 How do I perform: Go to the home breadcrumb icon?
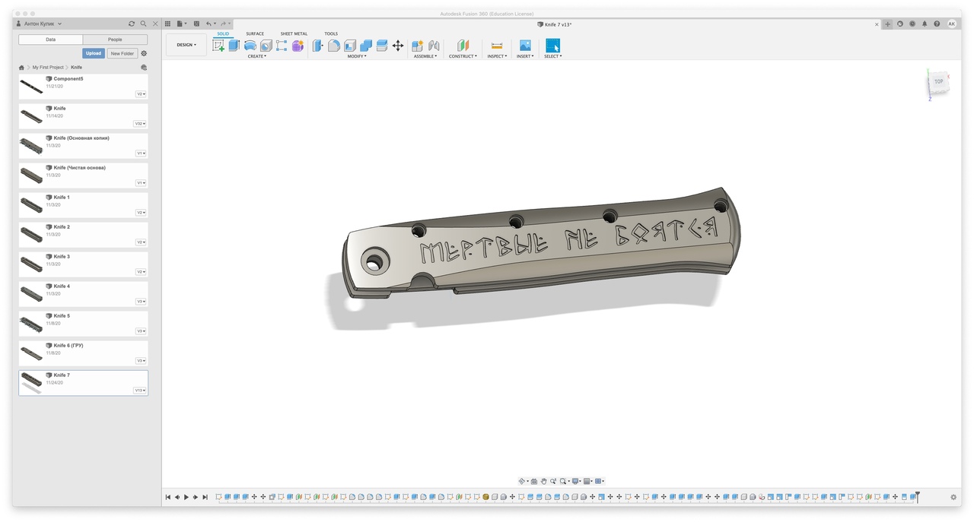click(21, 68)
